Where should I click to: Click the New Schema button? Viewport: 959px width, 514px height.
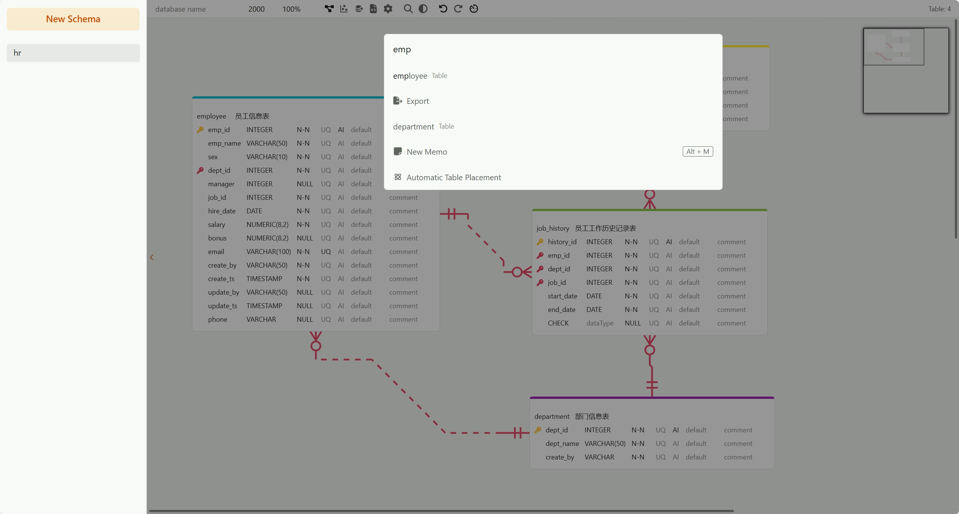(73, 19)
